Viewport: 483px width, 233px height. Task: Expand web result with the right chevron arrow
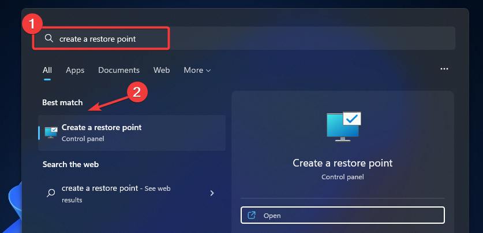click(x=212, y=193)
